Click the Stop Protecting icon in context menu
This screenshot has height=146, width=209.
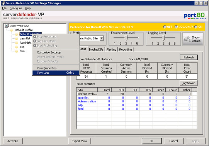(35, 36)
